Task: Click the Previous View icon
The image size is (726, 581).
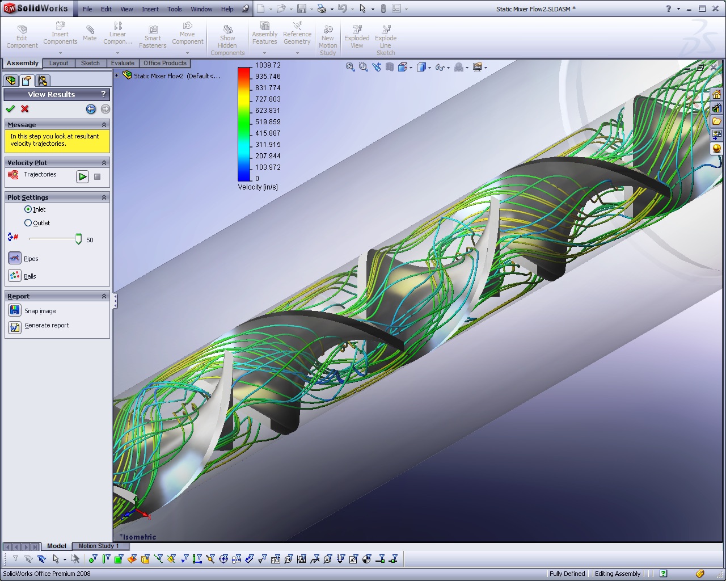Action: 377,67
